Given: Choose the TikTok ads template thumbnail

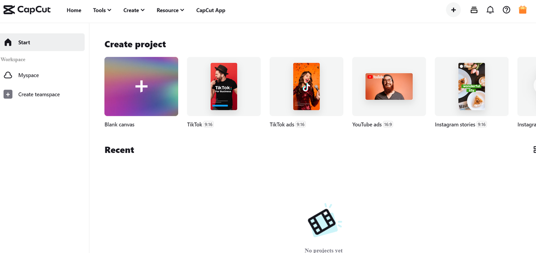Looking at the screenshot, I should tap(306, 86).
